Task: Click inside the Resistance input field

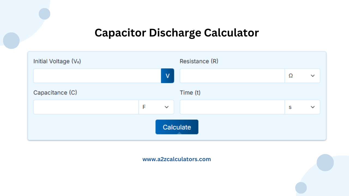Action: pyautogui.click(x=232, y=76)
